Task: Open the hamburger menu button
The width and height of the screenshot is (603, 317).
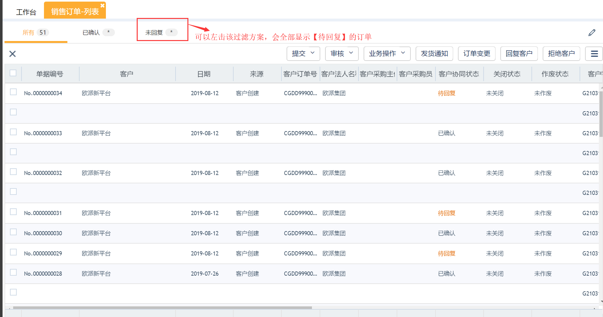Action: point(594,54)
